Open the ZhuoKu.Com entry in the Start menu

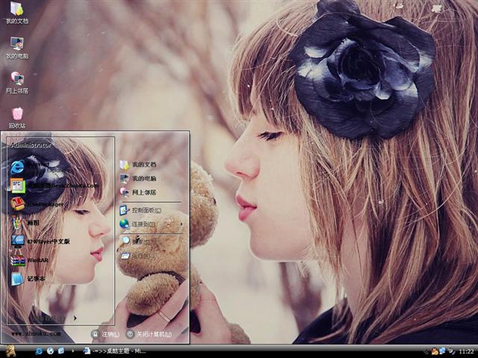coord(55,186)
